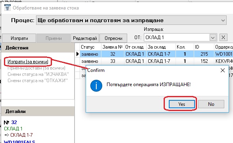Click the Детайли panel header
Image resolution: width=233 pixels, height=143 pixels.
tap(38, 111)
